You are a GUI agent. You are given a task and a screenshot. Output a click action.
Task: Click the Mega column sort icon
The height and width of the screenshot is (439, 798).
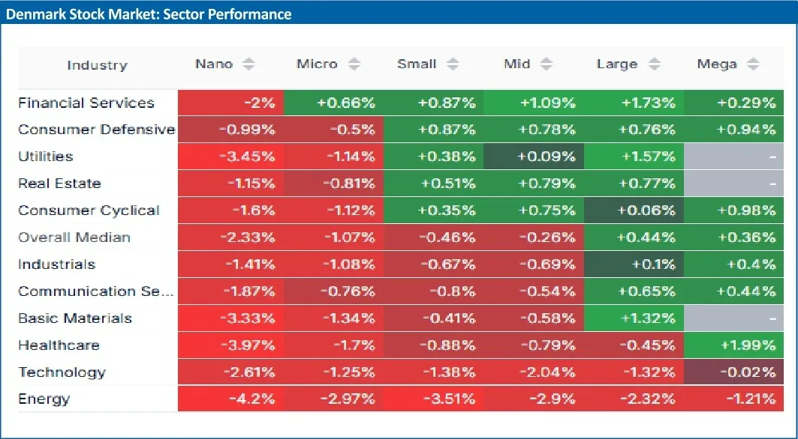tap(753, 64)
